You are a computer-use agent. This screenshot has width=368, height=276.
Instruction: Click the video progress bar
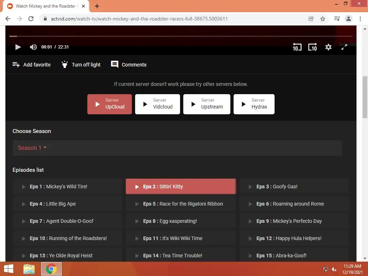[181, 36]
